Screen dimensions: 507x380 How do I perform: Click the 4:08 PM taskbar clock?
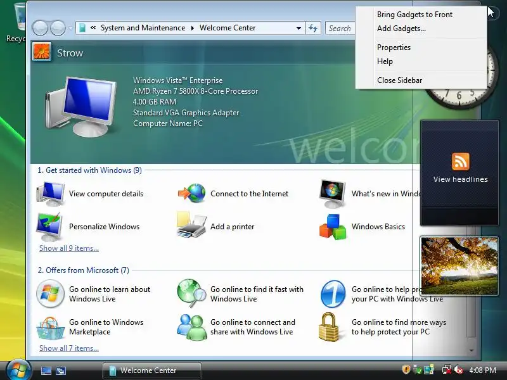pos(482,370)
